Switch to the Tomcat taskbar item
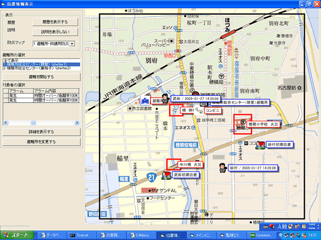 [x=81, y=235]
